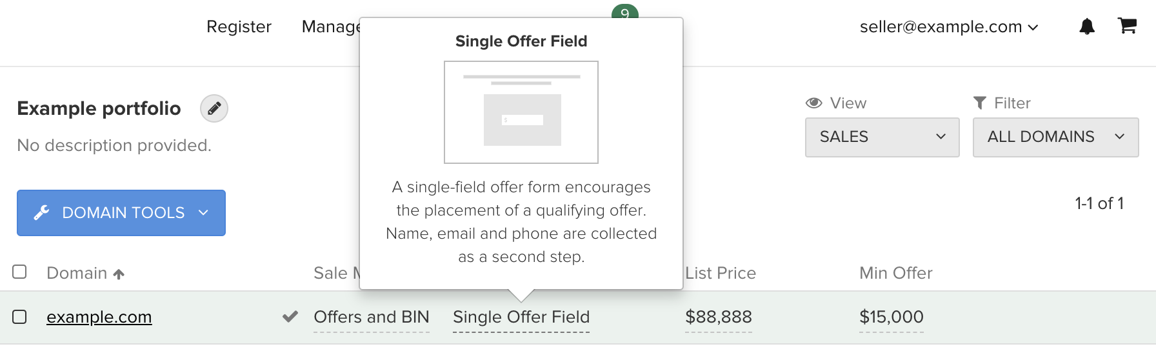
Task: Open the Manage menu item
Action: [330, 26]
